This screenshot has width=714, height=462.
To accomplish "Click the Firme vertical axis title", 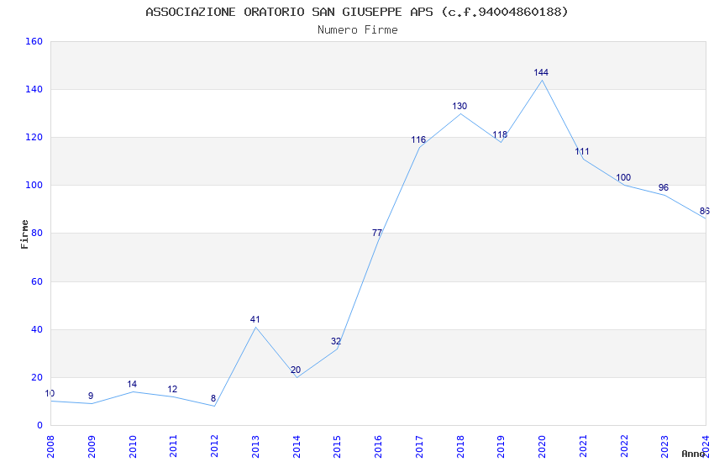I will click(24, 234).
